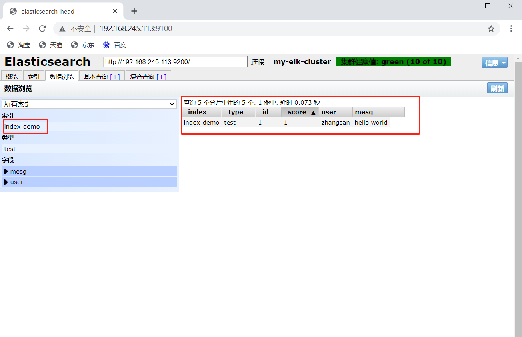522x337 pixels.
Task: Reload the current page
Action: coord(42,28)
